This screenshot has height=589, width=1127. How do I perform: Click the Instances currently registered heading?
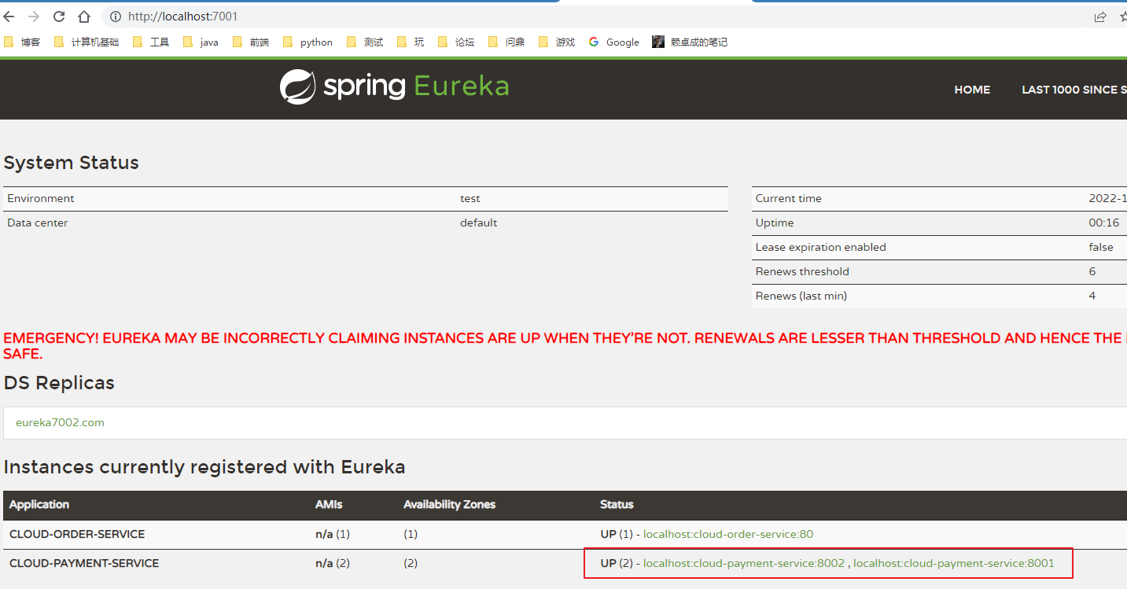(x=204, y=467)
